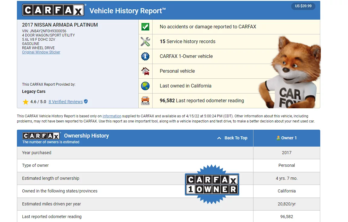Click the Back To Top chevron arrow
This screenshot has height=222, width=348.
pyautogui.click(x=219, y=138)
